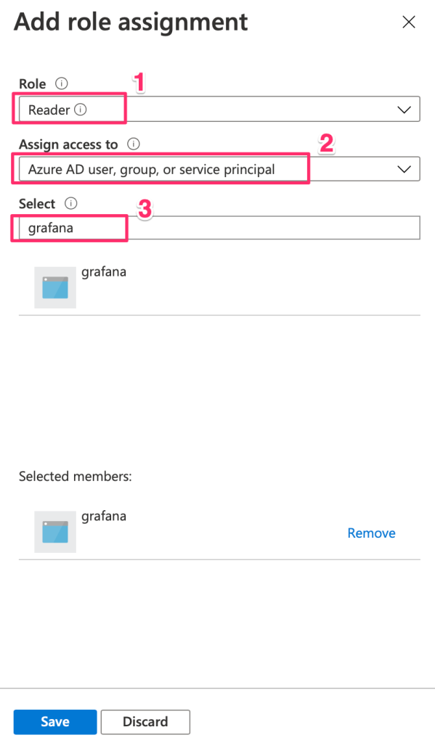Click the info icon beside Role label

61,83
